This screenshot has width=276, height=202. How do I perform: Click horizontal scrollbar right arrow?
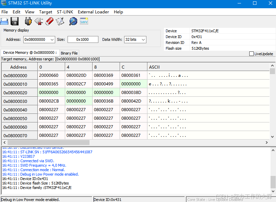point(267,142)
